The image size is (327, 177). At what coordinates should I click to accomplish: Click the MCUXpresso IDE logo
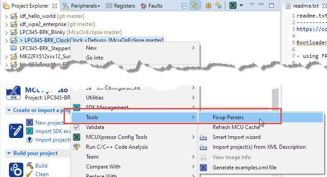[x=13, y=93]
